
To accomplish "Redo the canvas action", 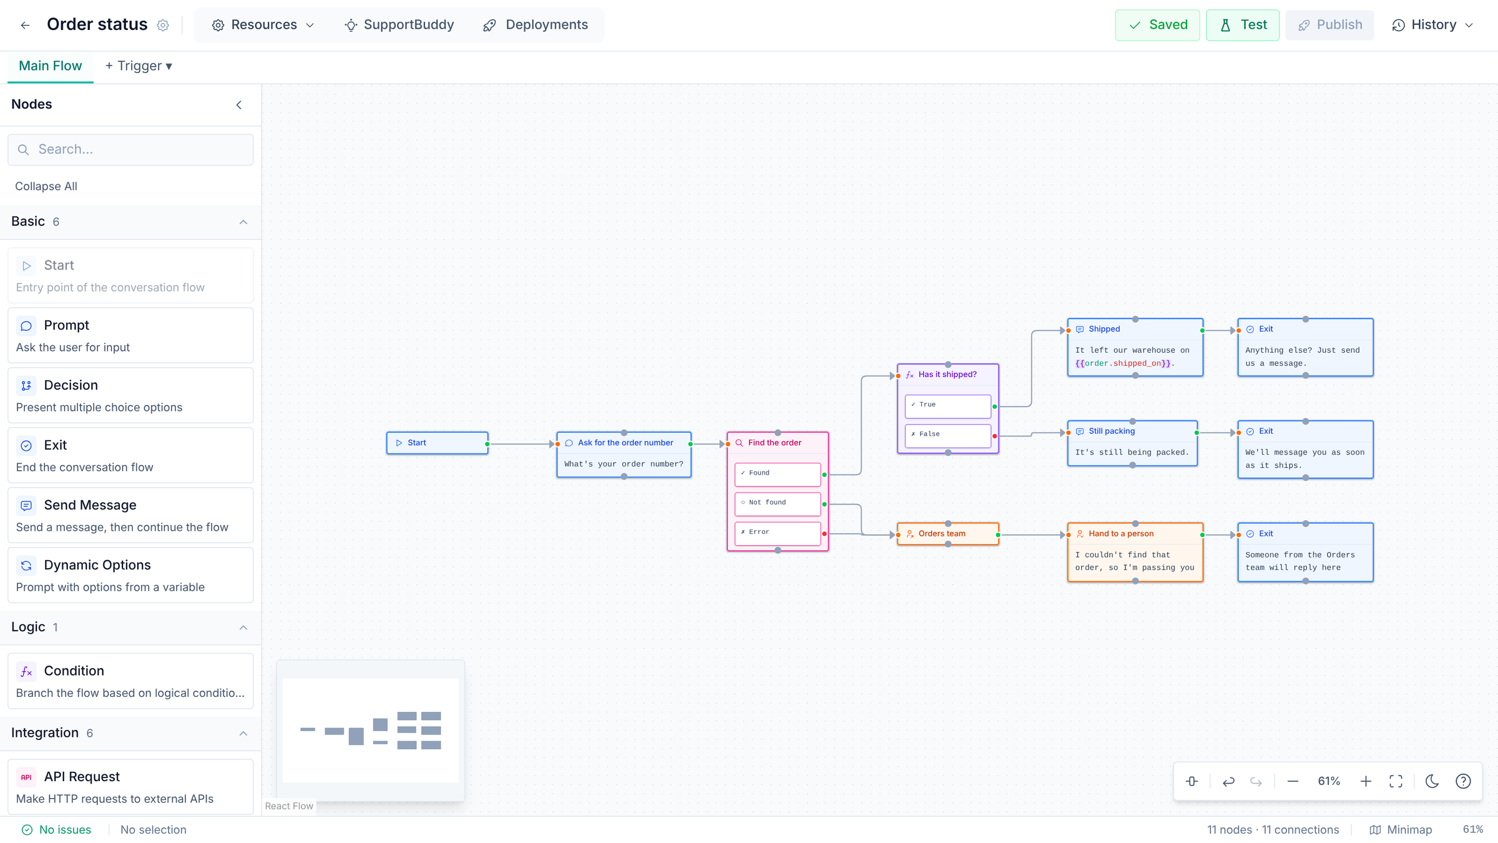I will tap(1256, 781).
